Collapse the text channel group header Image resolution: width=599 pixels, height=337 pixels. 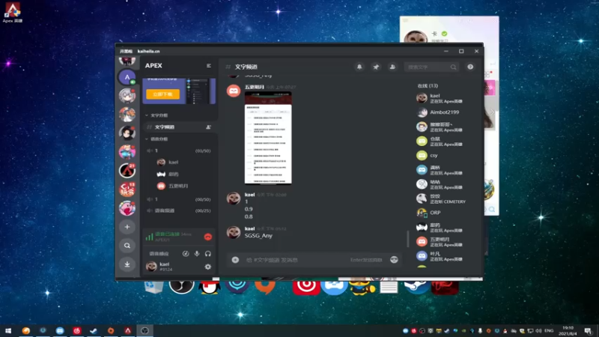[x=157, y=115]
